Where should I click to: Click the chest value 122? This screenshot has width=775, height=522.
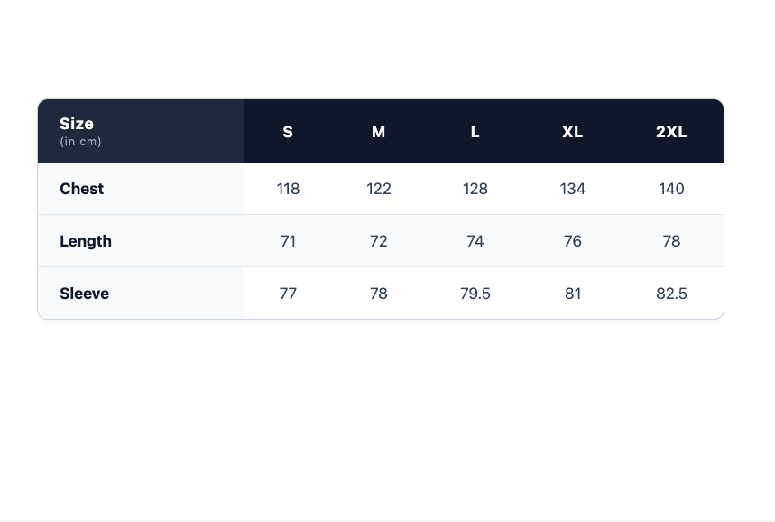pos(379,189)
